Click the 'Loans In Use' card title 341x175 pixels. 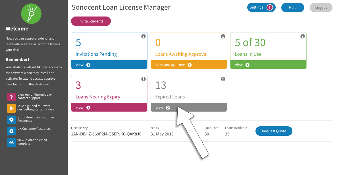(x=248, y=54)
